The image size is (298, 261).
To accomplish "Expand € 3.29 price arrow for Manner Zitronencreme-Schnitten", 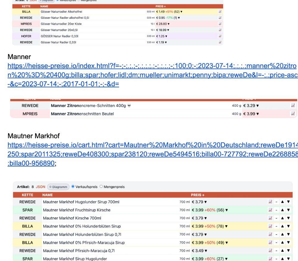I will coord(257,105).
